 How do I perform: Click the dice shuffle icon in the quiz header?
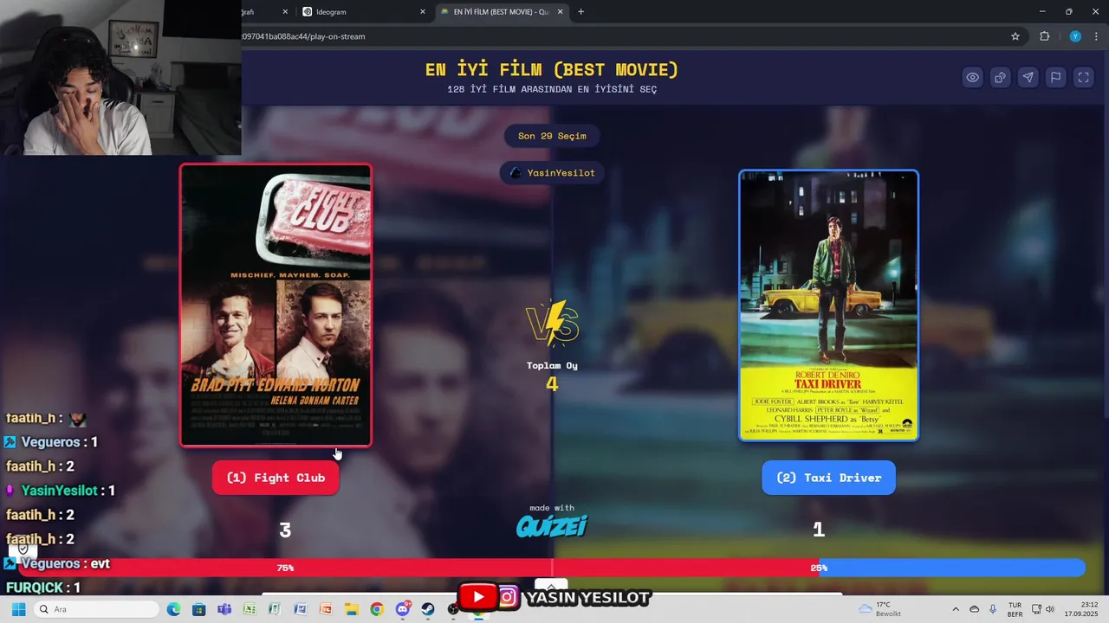[1000, 77]
